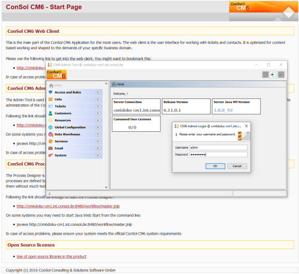Open the Customers menu item

(x=75, y=113)
